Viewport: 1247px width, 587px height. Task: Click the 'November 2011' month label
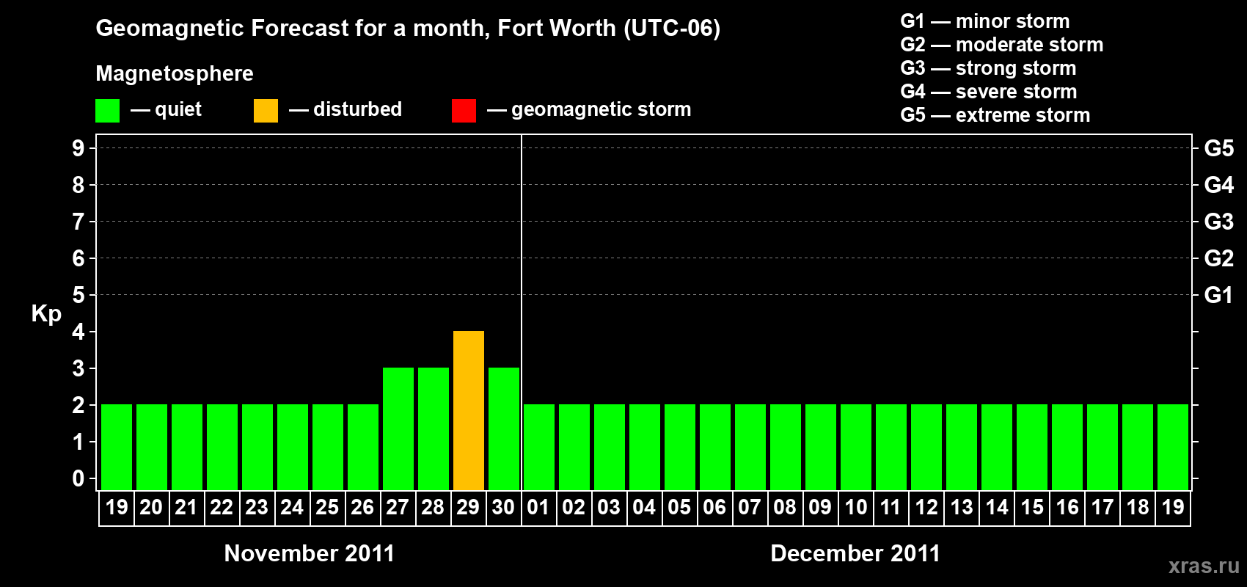point(310,553)
